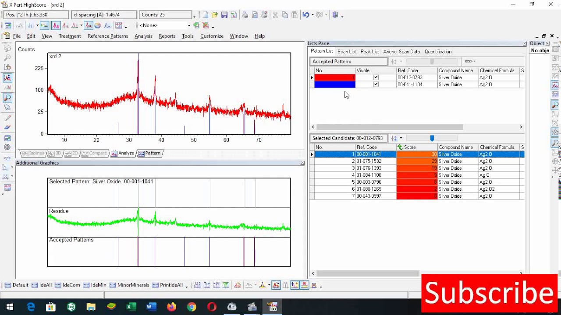Click the Copy icon in toolbar
561x315 pixels.
click(x=285, y=15)
